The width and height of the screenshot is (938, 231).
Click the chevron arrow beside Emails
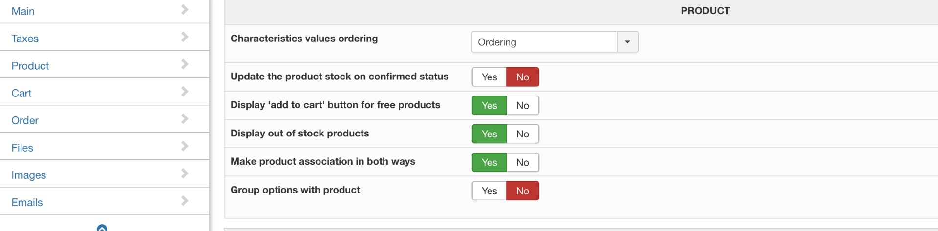(185, 200)
